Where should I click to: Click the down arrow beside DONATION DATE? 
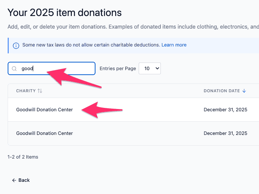(x=244, y=91)
